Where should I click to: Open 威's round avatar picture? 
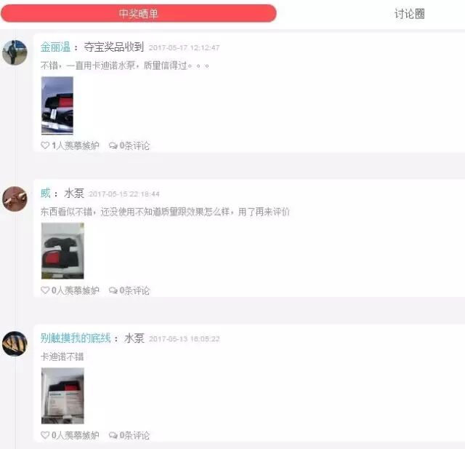tap(15, 199)
